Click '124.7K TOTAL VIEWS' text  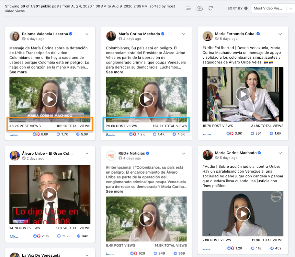click(170, 126)
